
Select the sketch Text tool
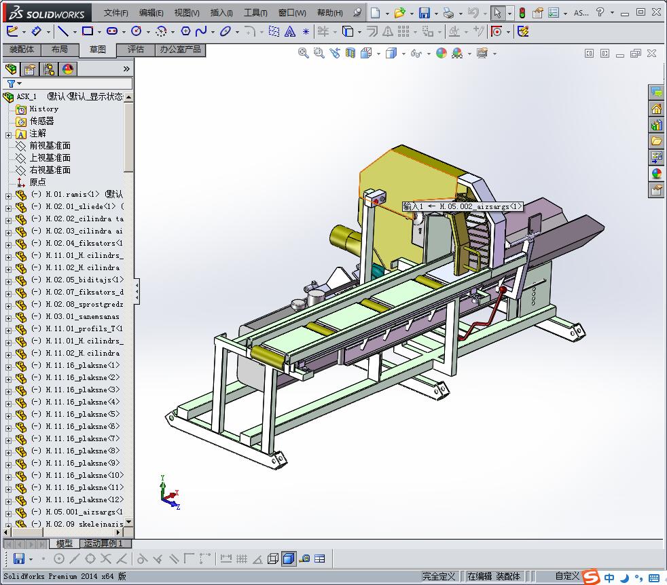point(290,31)
